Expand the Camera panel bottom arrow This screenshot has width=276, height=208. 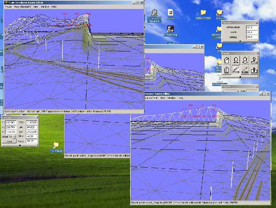20,145
